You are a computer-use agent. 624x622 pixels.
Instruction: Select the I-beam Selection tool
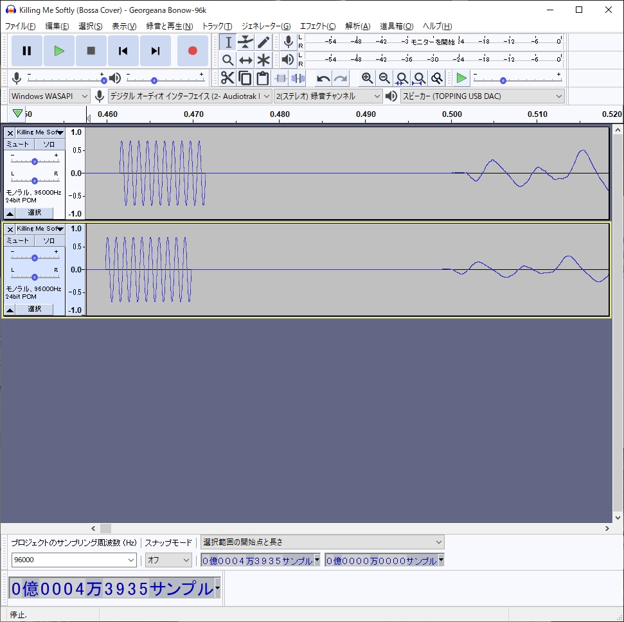click(x=228, y=42)
